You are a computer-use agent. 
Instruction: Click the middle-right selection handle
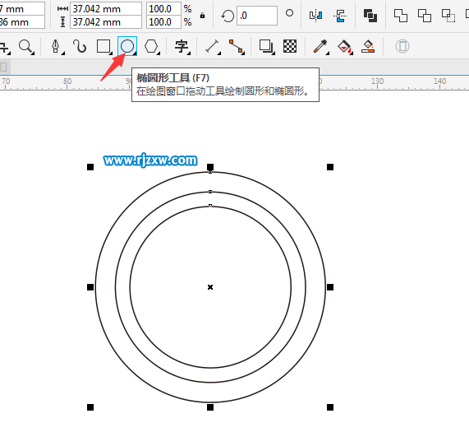pos(330,287)
